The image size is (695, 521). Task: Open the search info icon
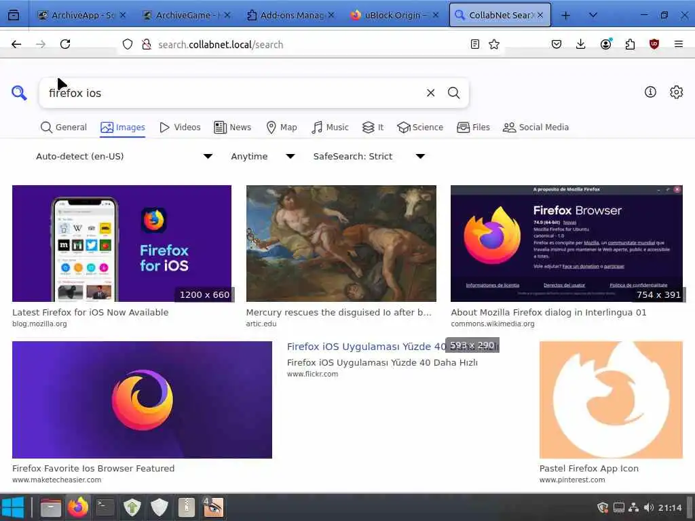click(650, 92)
